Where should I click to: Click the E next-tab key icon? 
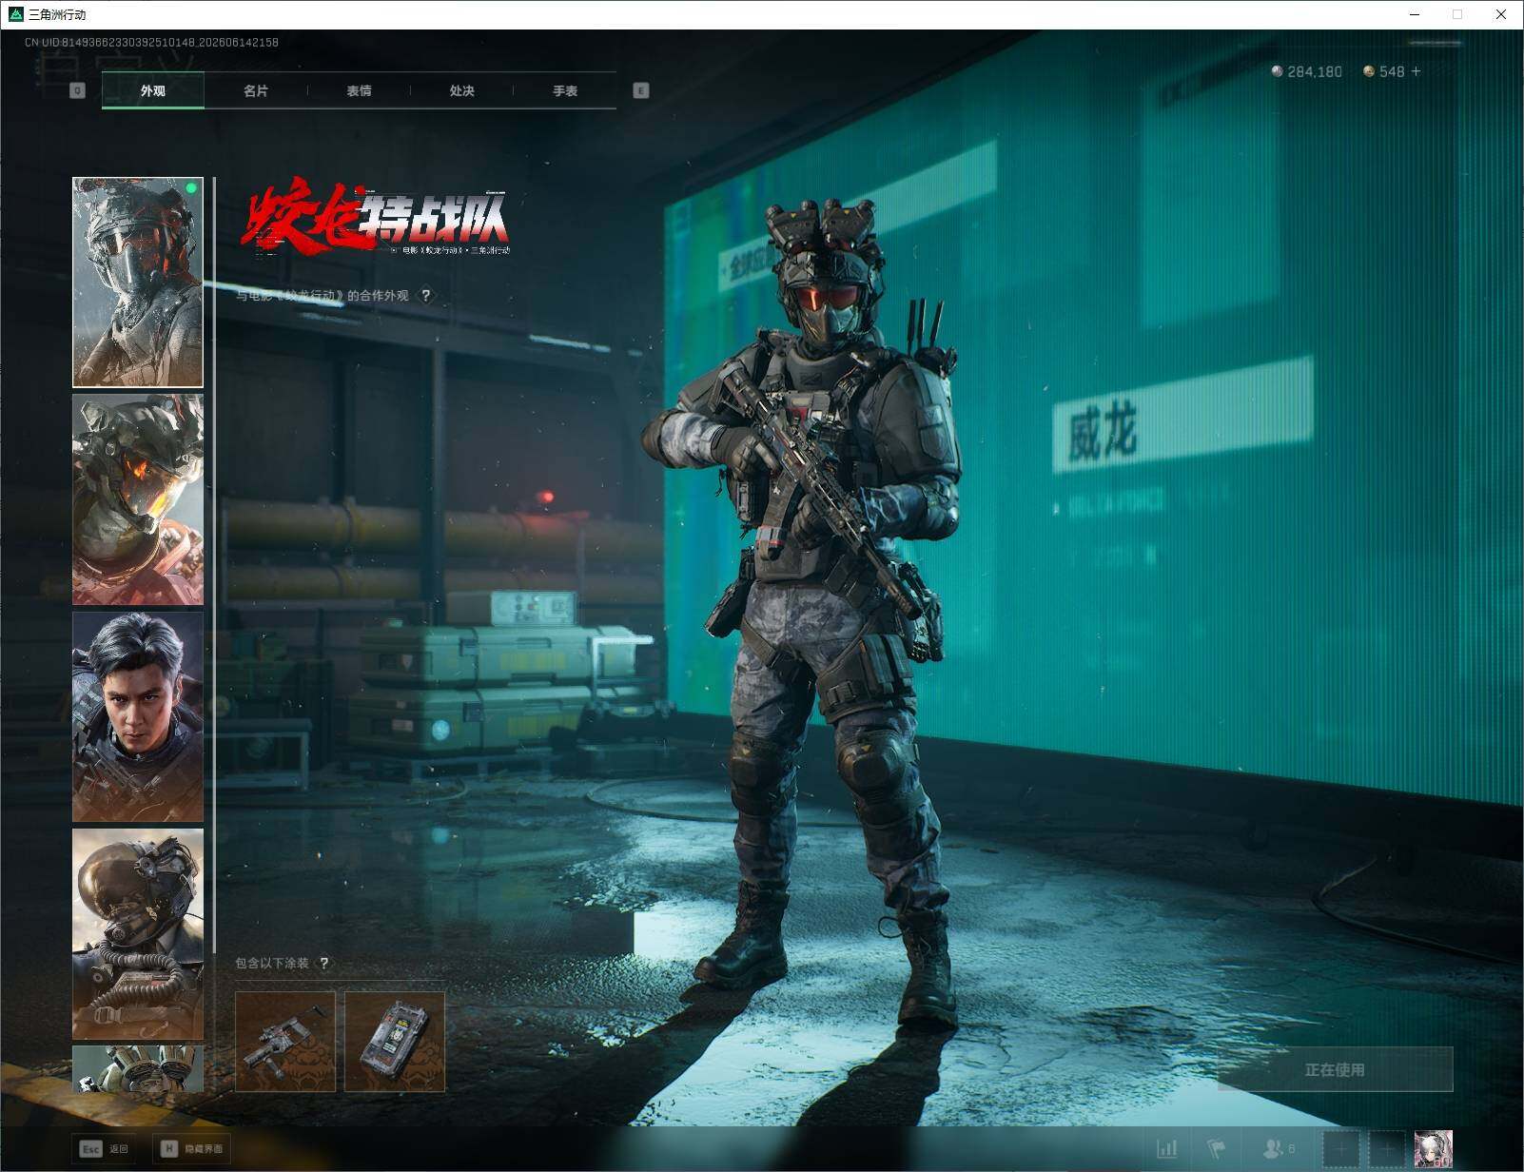[x=641, y=90]
